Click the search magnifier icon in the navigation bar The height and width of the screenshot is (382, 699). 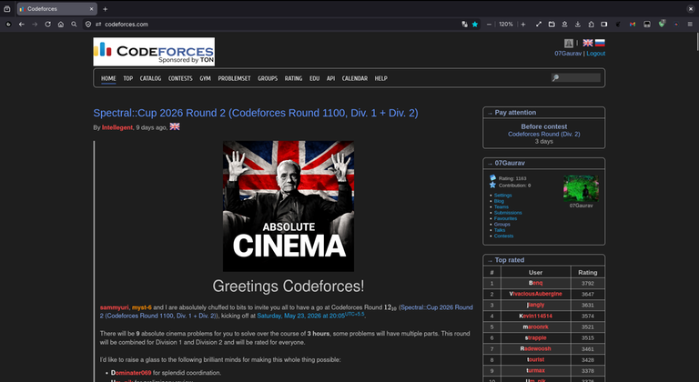74,25
